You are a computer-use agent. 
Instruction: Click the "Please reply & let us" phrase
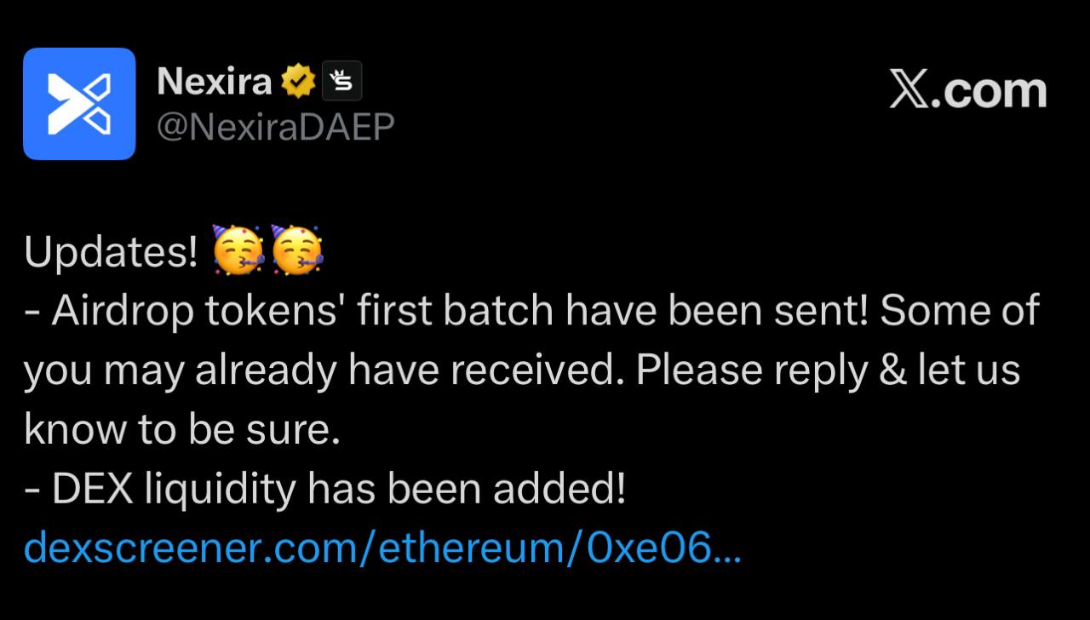click(828, 371)
